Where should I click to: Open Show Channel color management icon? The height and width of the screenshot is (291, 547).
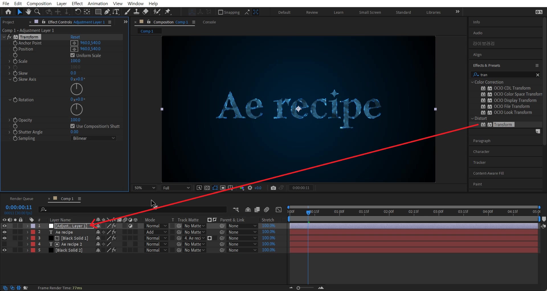(x=242, y=188)
